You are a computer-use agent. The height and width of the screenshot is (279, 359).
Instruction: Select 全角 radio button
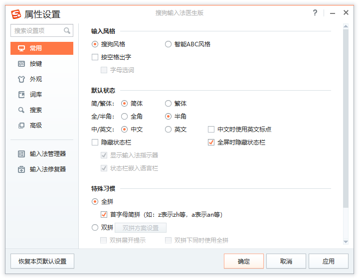click(124, 117)
